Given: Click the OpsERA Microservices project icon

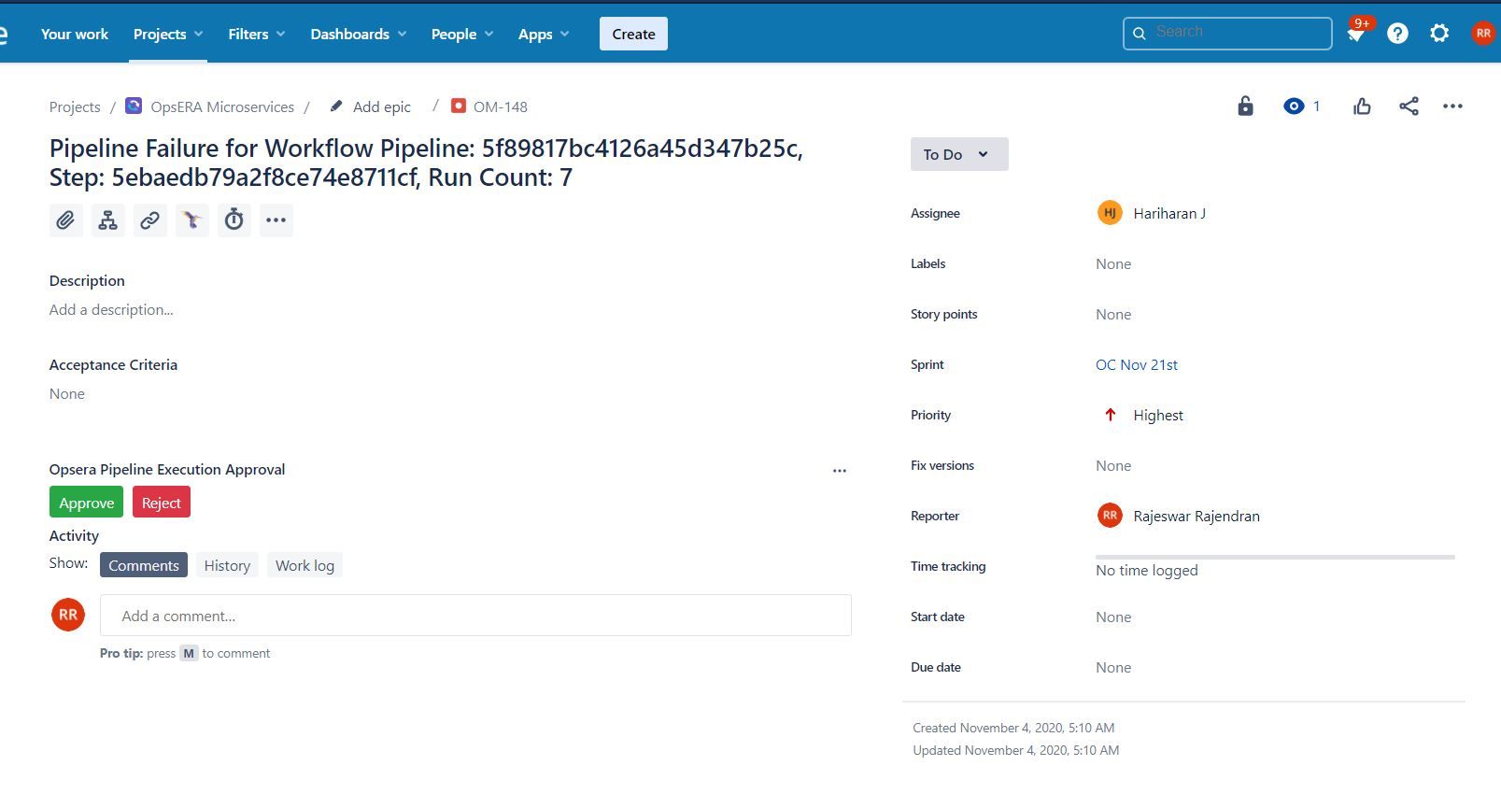Looking at the screenshot, I should 134,106.
